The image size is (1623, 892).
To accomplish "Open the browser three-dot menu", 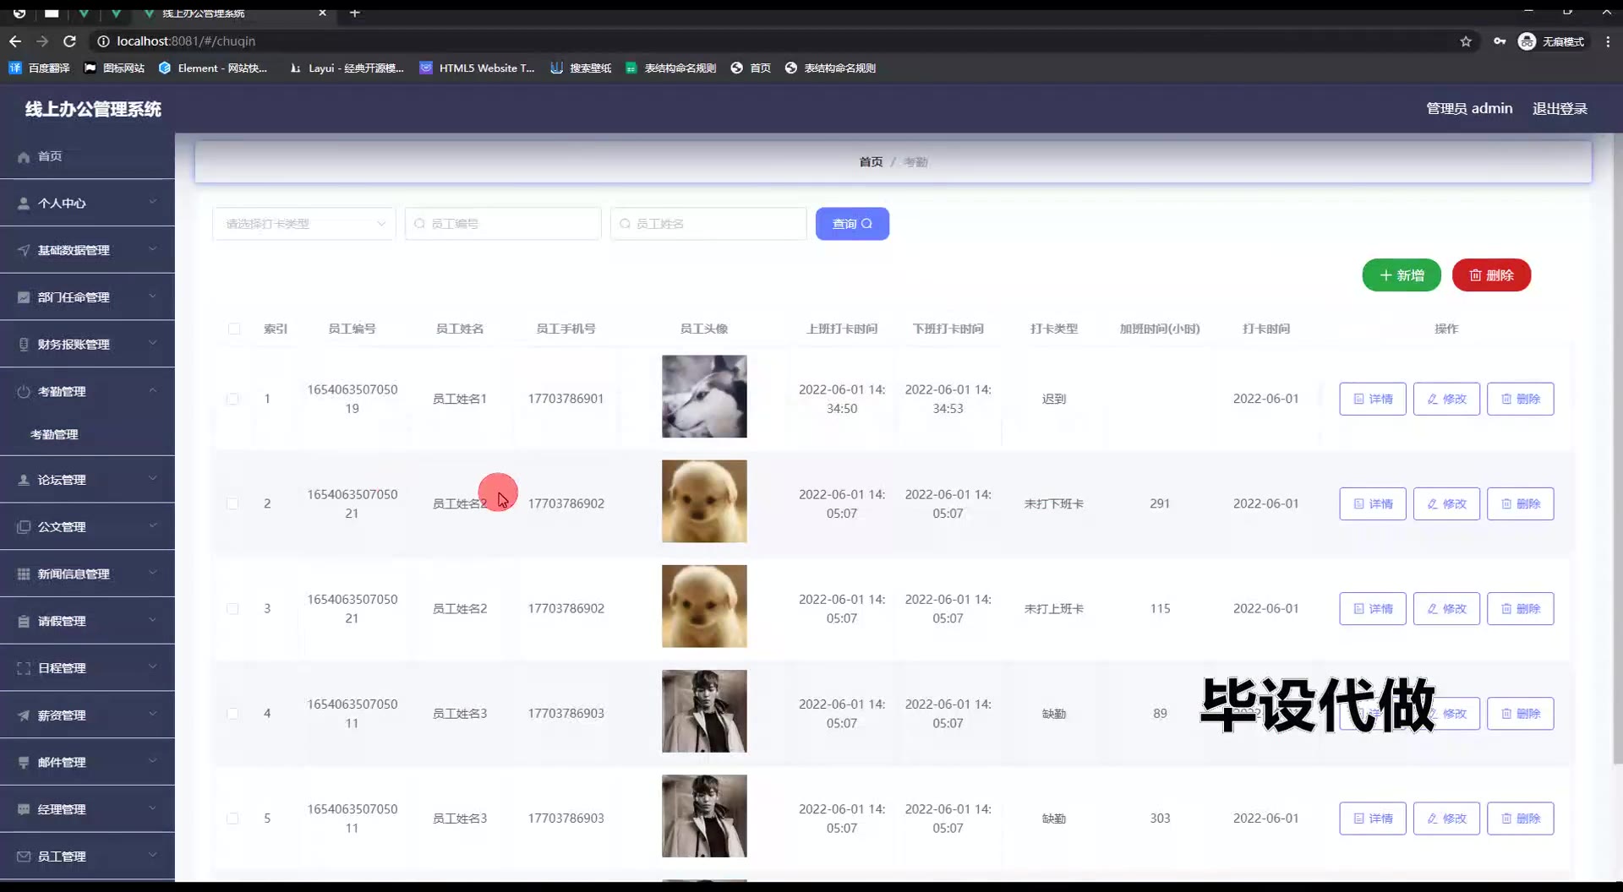I will pos(1607,41).
